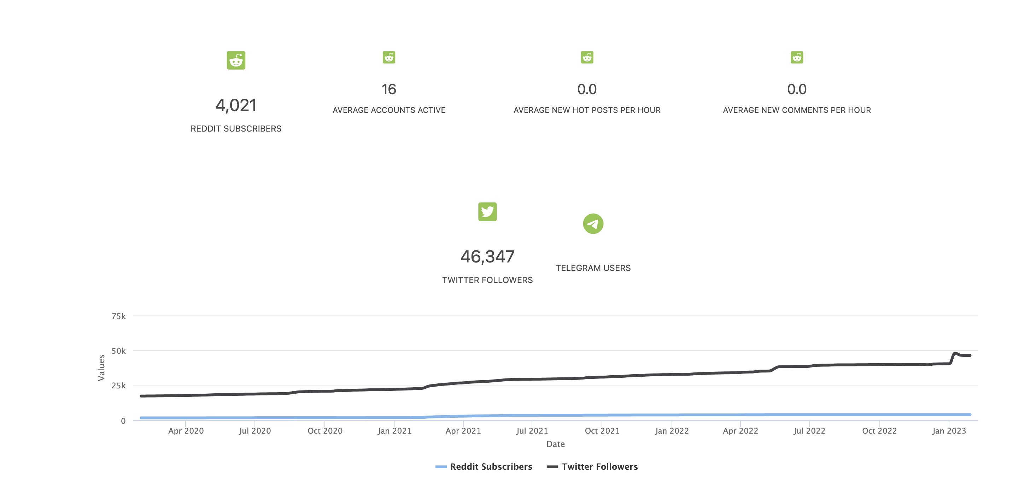The width and height of the screenshot is (1013, 498).
Task: Click the TELEGRAM USERS label
Action: pos(593,268)
